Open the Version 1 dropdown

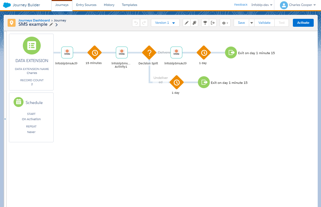[x=165, y=23]
